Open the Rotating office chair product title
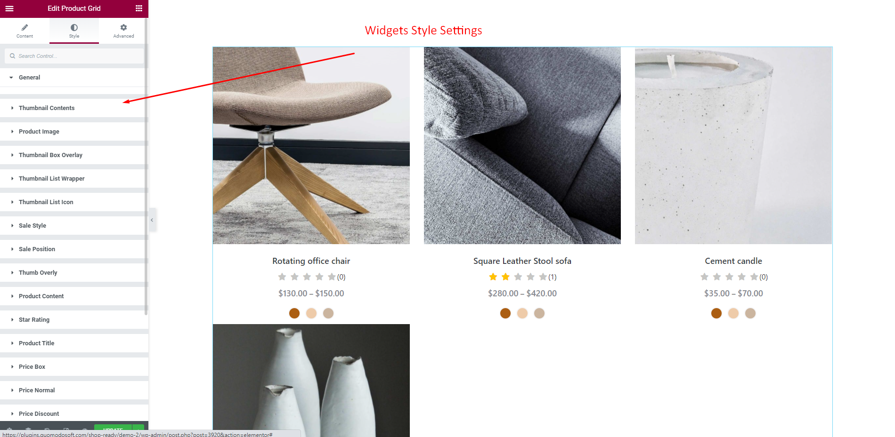Screen dimensions: 895x437 point(311,261)
